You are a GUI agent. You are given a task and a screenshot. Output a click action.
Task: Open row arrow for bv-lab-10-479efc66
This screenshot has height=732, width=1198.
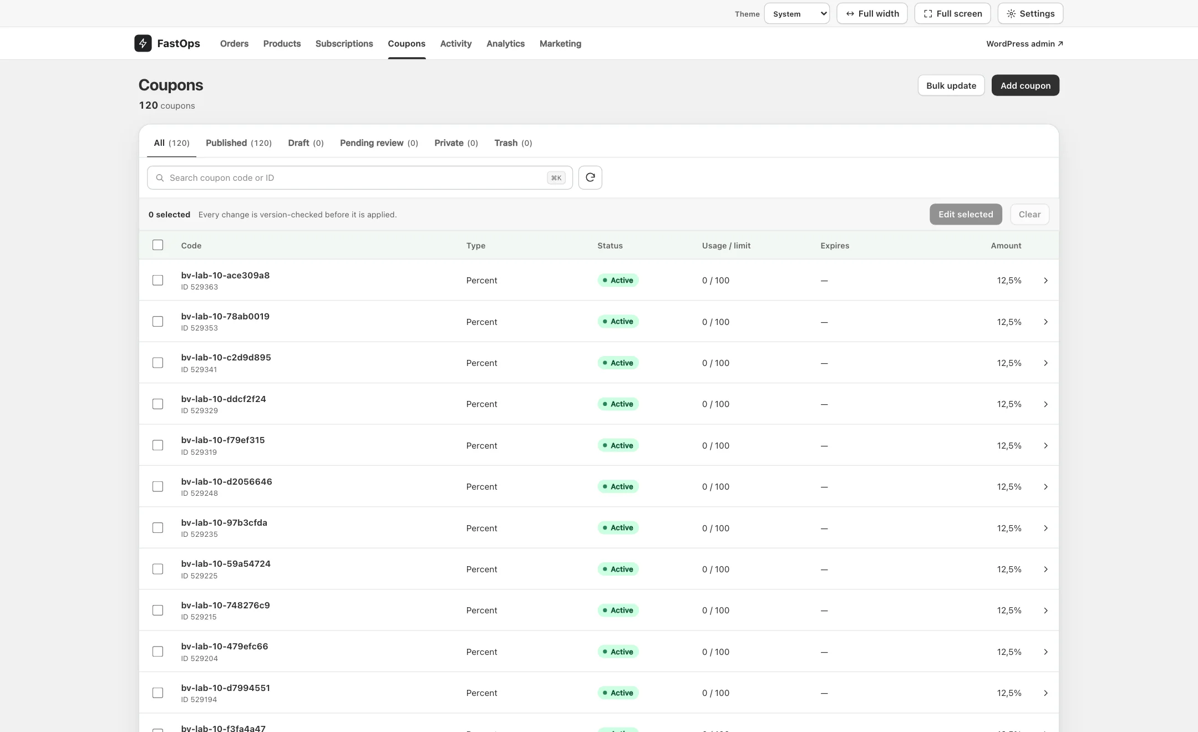1045,652
